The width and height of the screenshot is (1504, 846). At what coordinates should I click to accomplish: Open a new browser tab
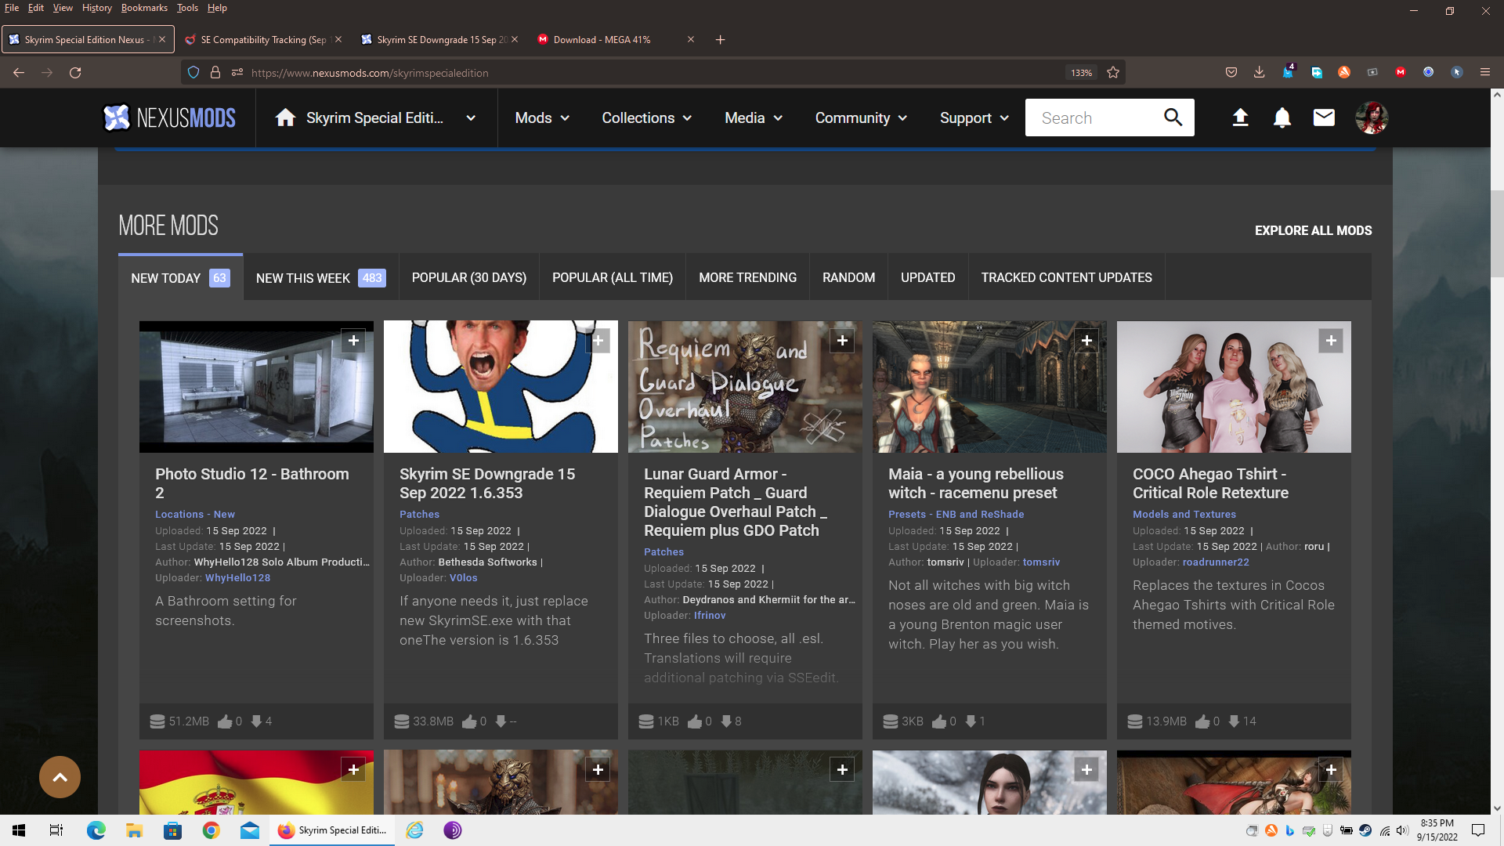point(720,40)
